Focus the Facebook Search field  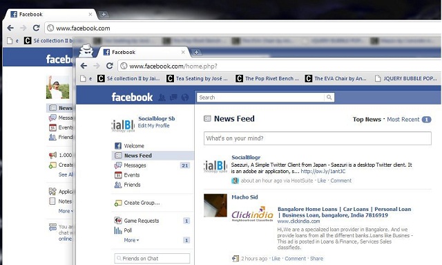261,97
